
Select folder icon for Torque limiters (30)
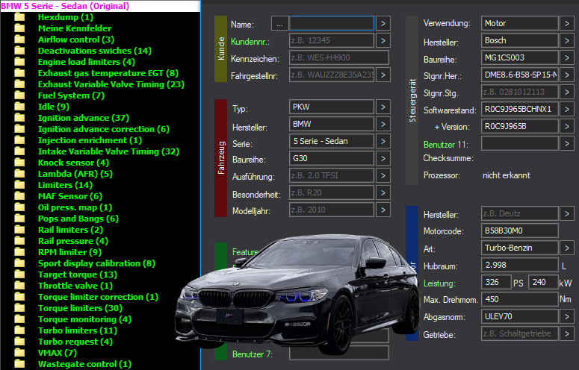(19, 308)
